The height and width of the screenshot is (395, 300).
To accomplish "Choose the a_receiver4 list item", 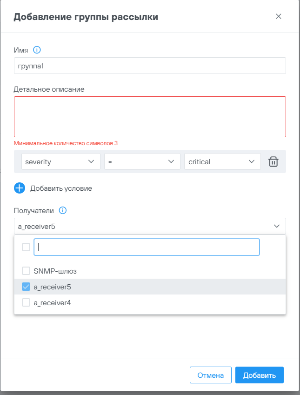I will 52,303.
